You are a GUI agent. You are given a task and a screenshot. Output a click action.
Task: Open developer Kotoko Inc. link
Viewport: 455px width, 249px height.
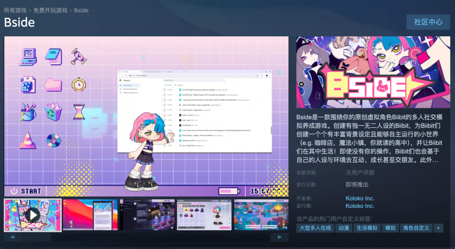pos(360,198)
